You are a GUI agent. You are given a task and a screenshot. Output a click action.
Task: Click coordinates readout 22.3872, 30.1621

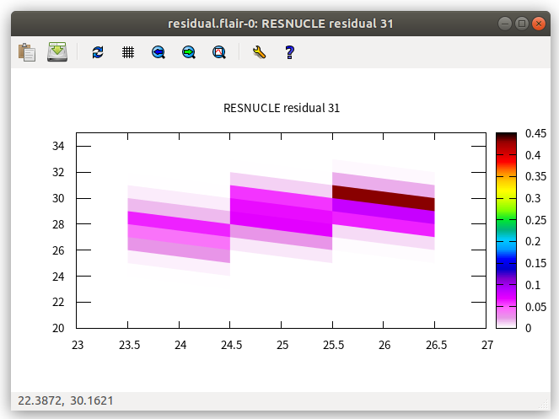click(x=66, y=400)
